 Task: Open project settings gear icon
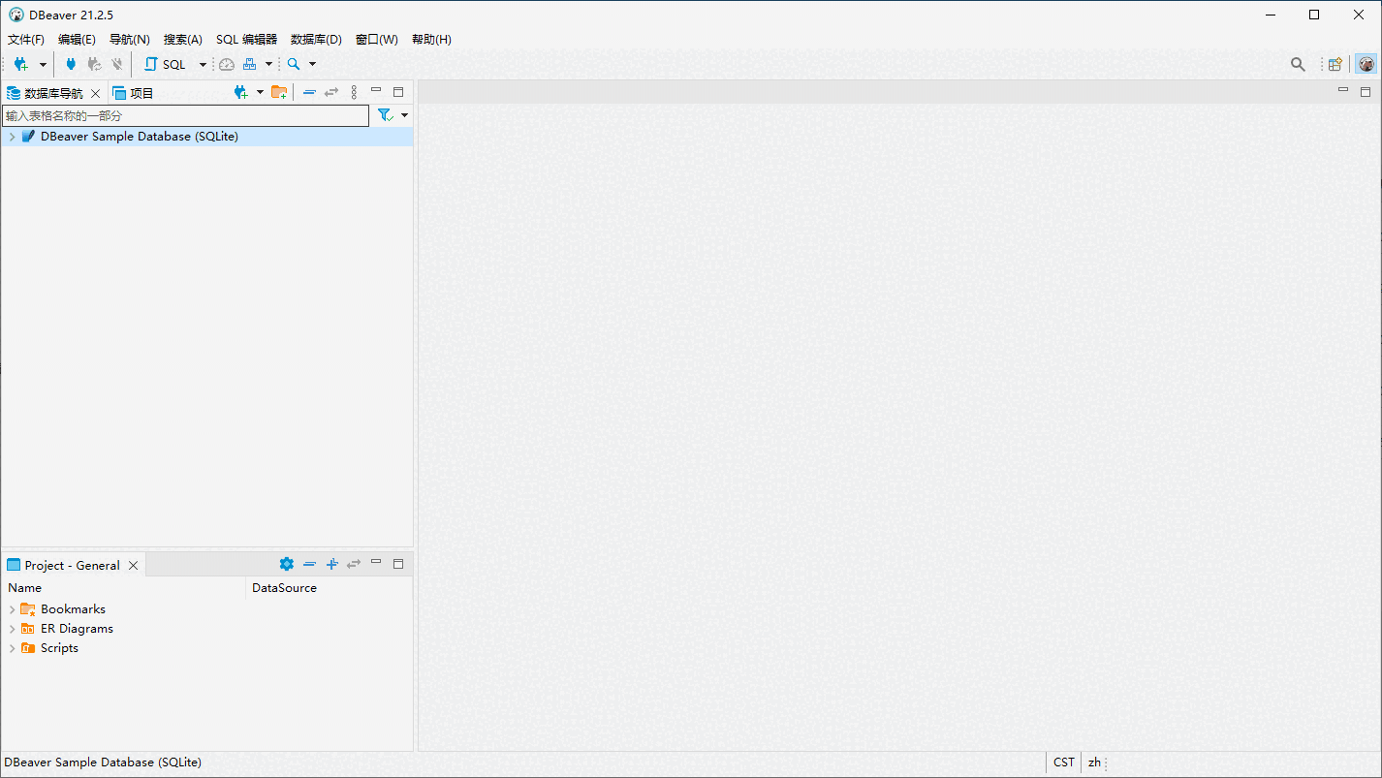pos(286,564)
